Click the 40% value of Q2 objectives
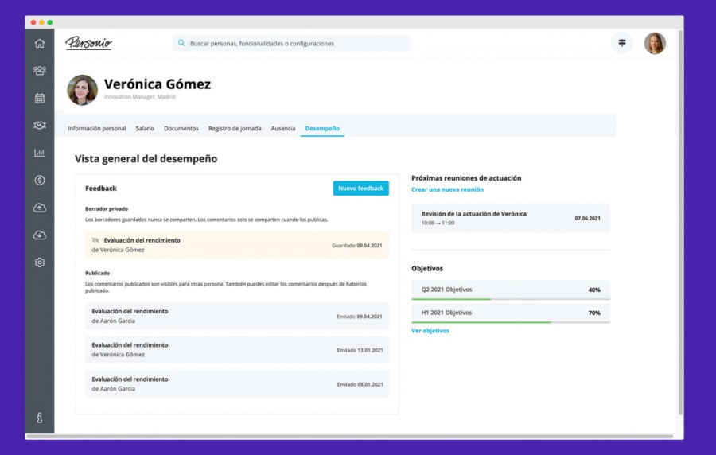This screenshot has width=716, height=455. click(594, 290)
